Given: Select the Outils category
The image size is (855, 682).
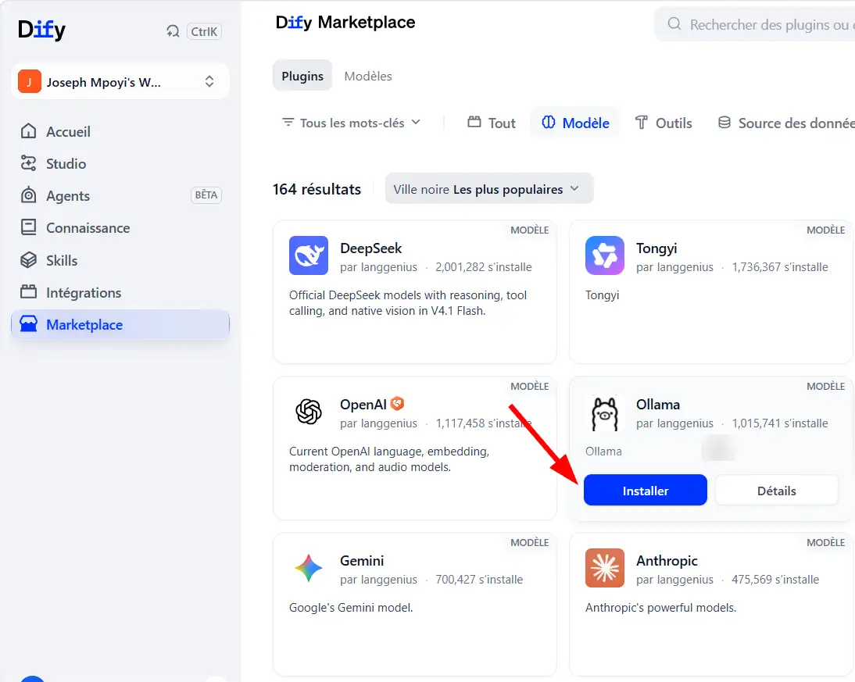Looking at the screenshot, I should (664, 123).
